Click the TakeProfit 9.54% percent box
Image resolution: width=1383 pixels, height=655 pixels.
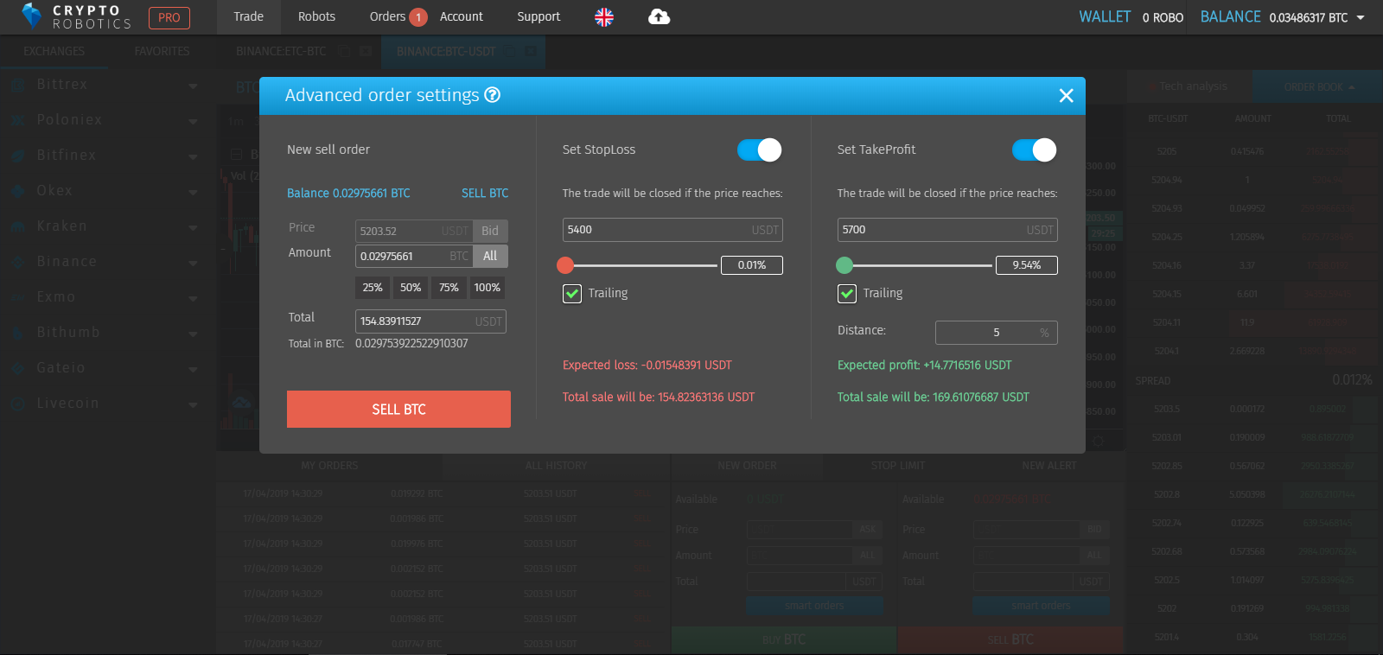pos(1027,265)
